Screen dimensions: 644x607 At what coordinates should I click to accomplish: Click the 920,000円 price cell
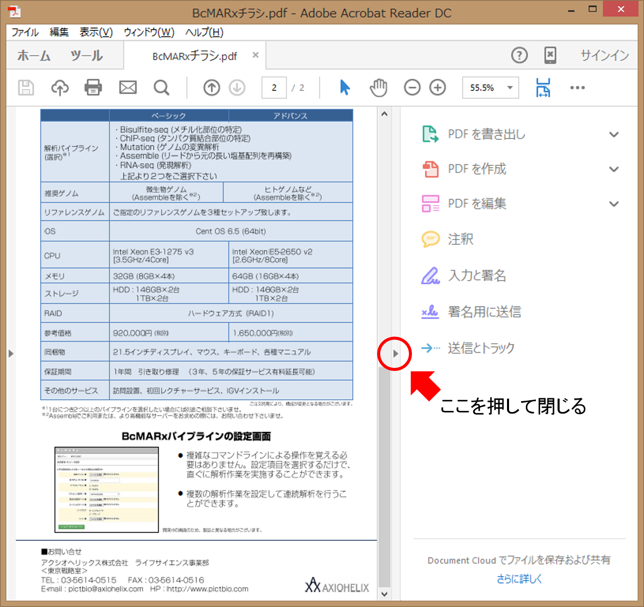click(x=169, y=333)
